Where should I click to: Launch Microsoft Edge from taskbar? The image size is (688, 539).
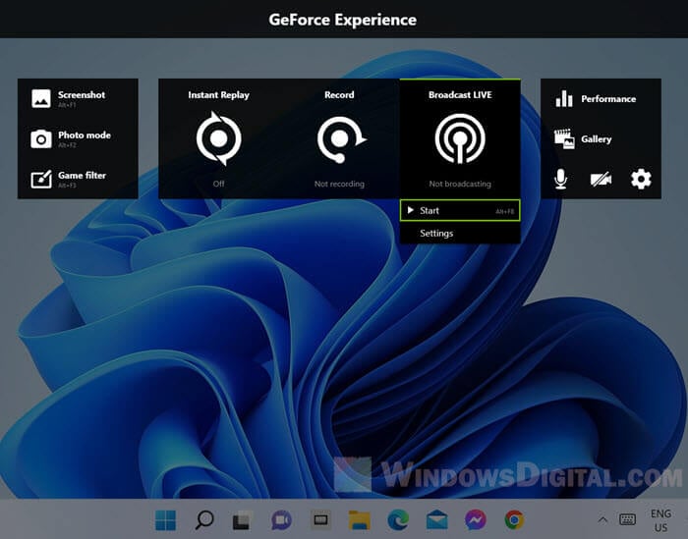(x=398, y=520)
